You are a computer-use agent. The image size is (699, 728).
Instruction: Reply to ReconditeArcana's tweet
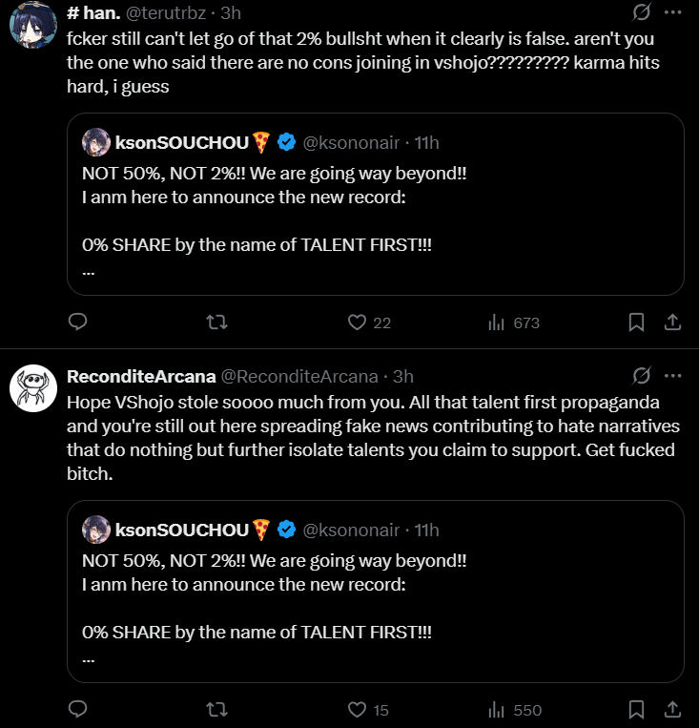(79, 710)
